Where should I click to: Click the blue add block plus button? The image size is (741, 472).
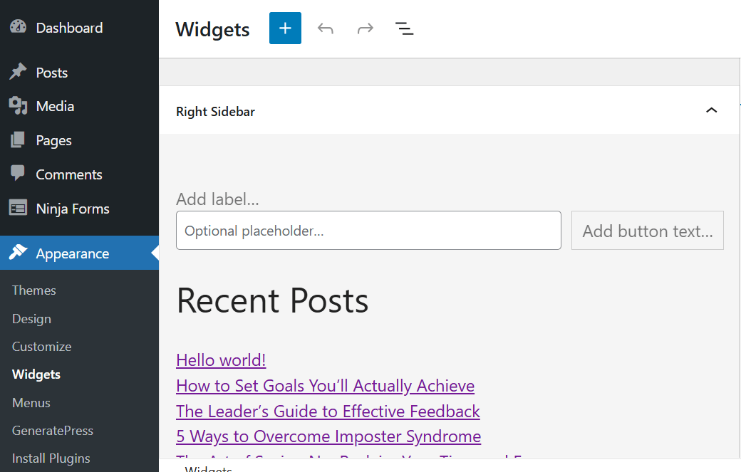click(x=285, y=28)
